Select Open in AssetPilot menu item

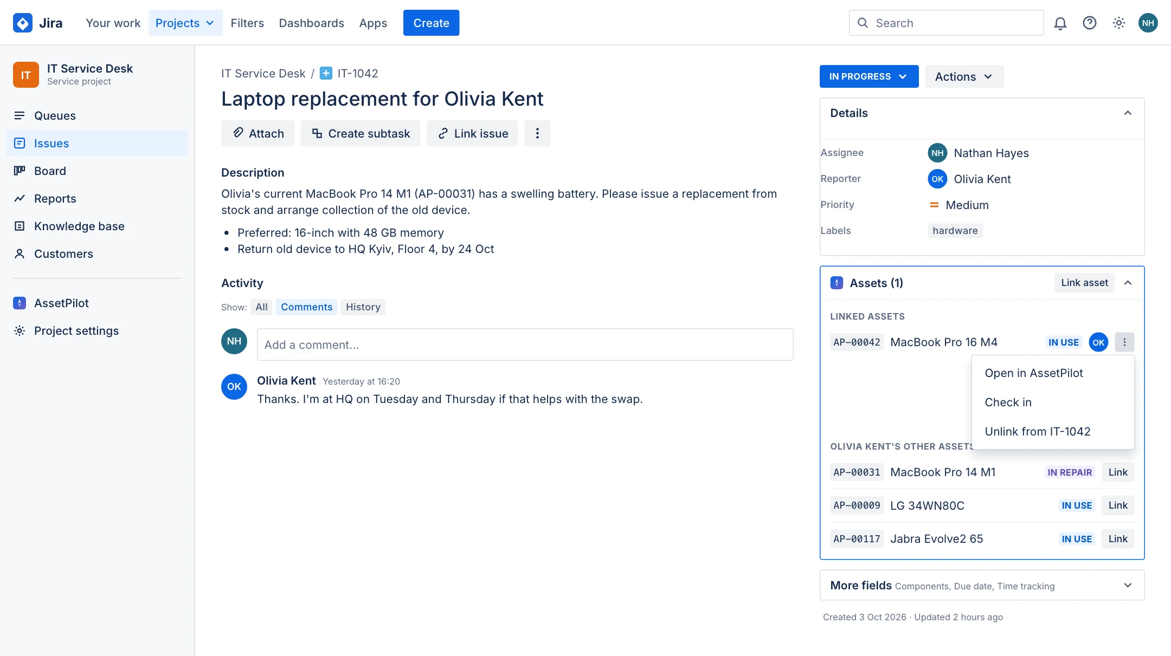[1053, 373]
